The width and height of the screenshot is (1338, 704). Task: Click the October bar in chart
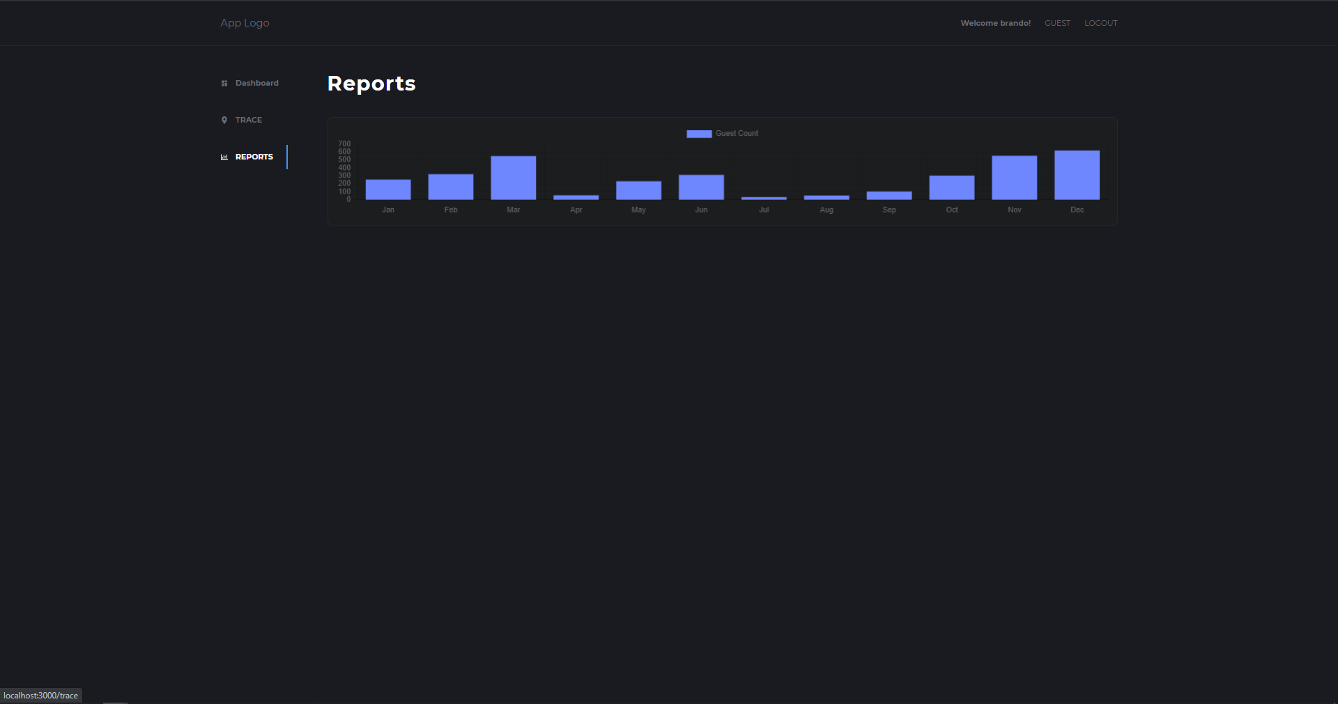point(951,187)
